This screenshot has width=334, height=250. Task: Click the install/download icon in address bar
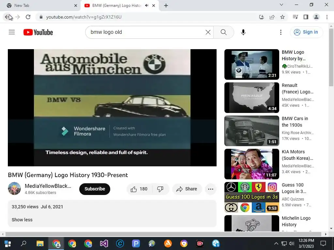pos(262,17)
